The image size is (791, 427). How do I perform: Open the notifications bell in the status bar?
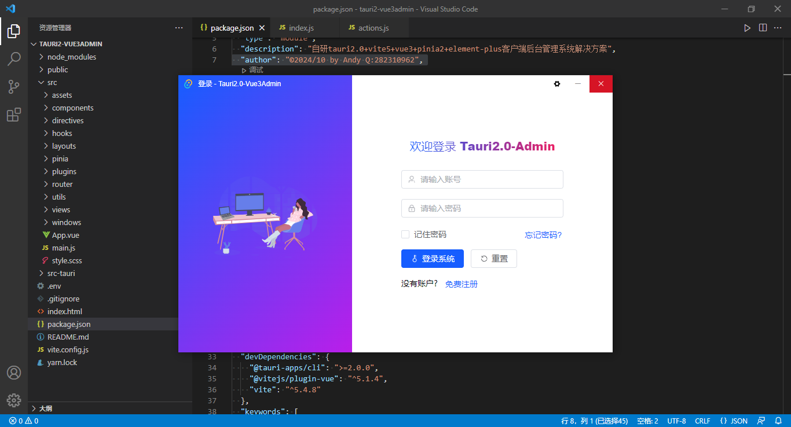[778, 421]
